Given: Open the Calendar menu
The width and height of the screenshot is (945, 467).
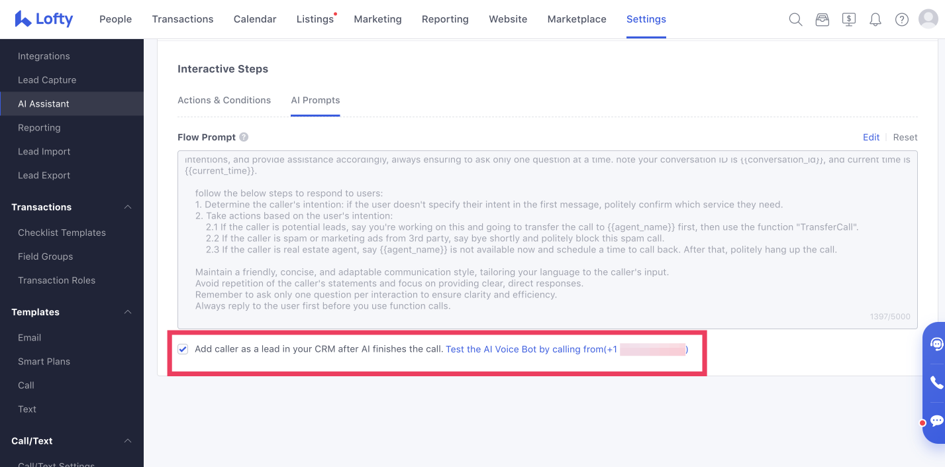Looking at the screenshot, I should [x=255, y=19].
